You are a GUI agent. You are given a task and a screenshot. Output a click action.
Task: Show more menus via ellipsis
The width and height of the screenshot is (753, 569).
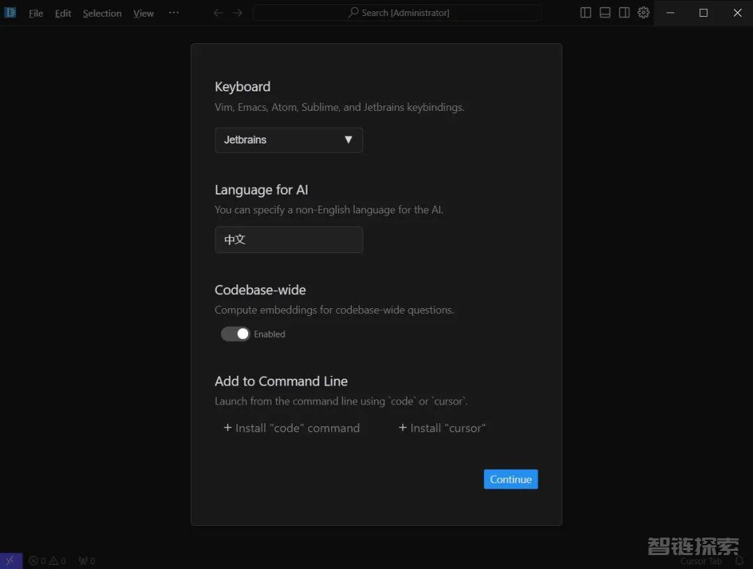174,13
